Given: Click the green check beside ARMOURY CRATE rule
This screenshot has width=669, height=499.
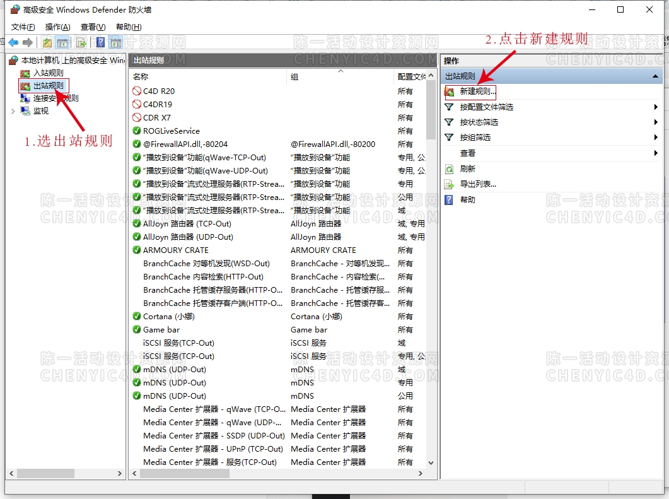Looking at the screenshot, I should (x=137, y=250).
